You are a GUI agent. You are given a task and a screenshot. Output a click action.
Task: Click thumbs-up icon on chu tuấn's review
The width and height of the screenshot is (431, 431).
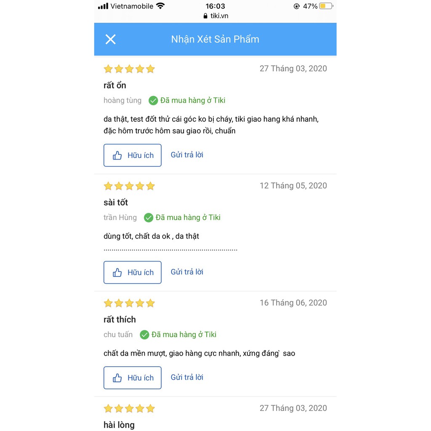click(x=117, y=378)
